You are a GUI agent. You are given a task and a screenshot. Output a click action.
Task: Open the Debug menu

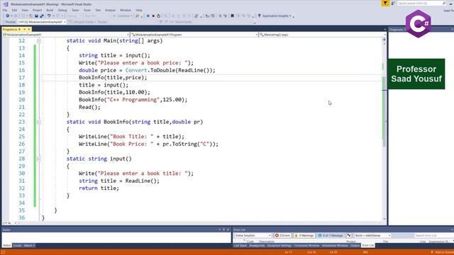62,10
